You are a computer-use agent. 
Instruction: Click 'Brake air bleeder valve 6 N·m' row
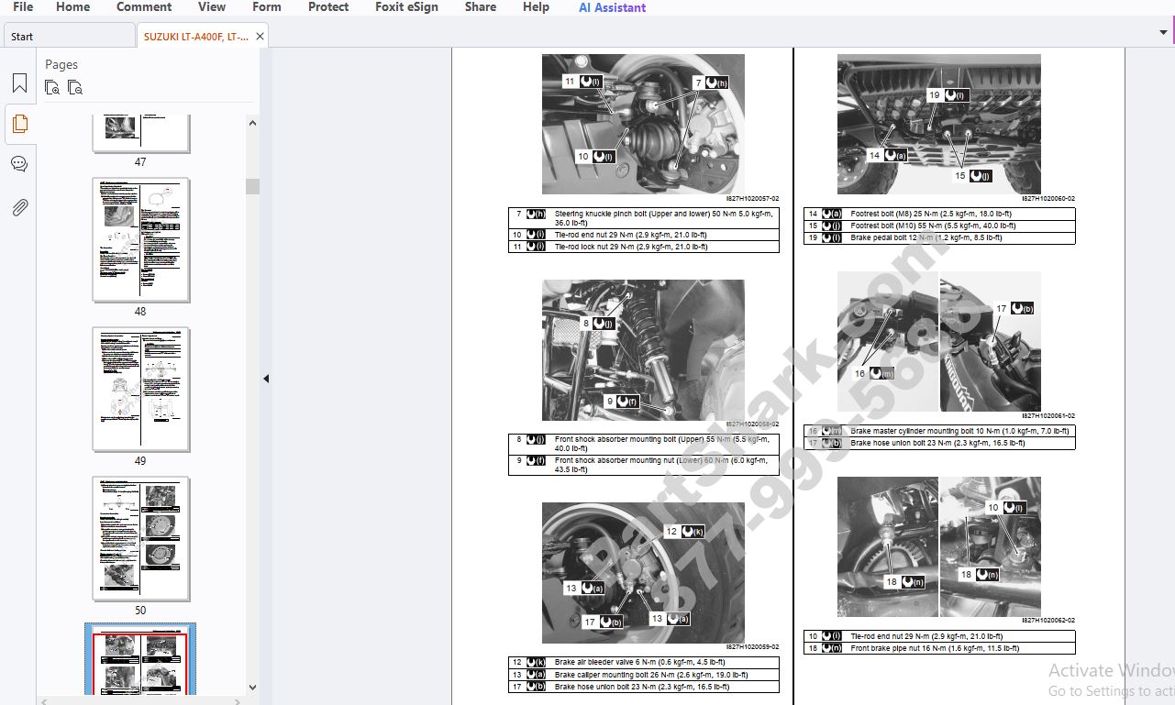tap(644, 662)
